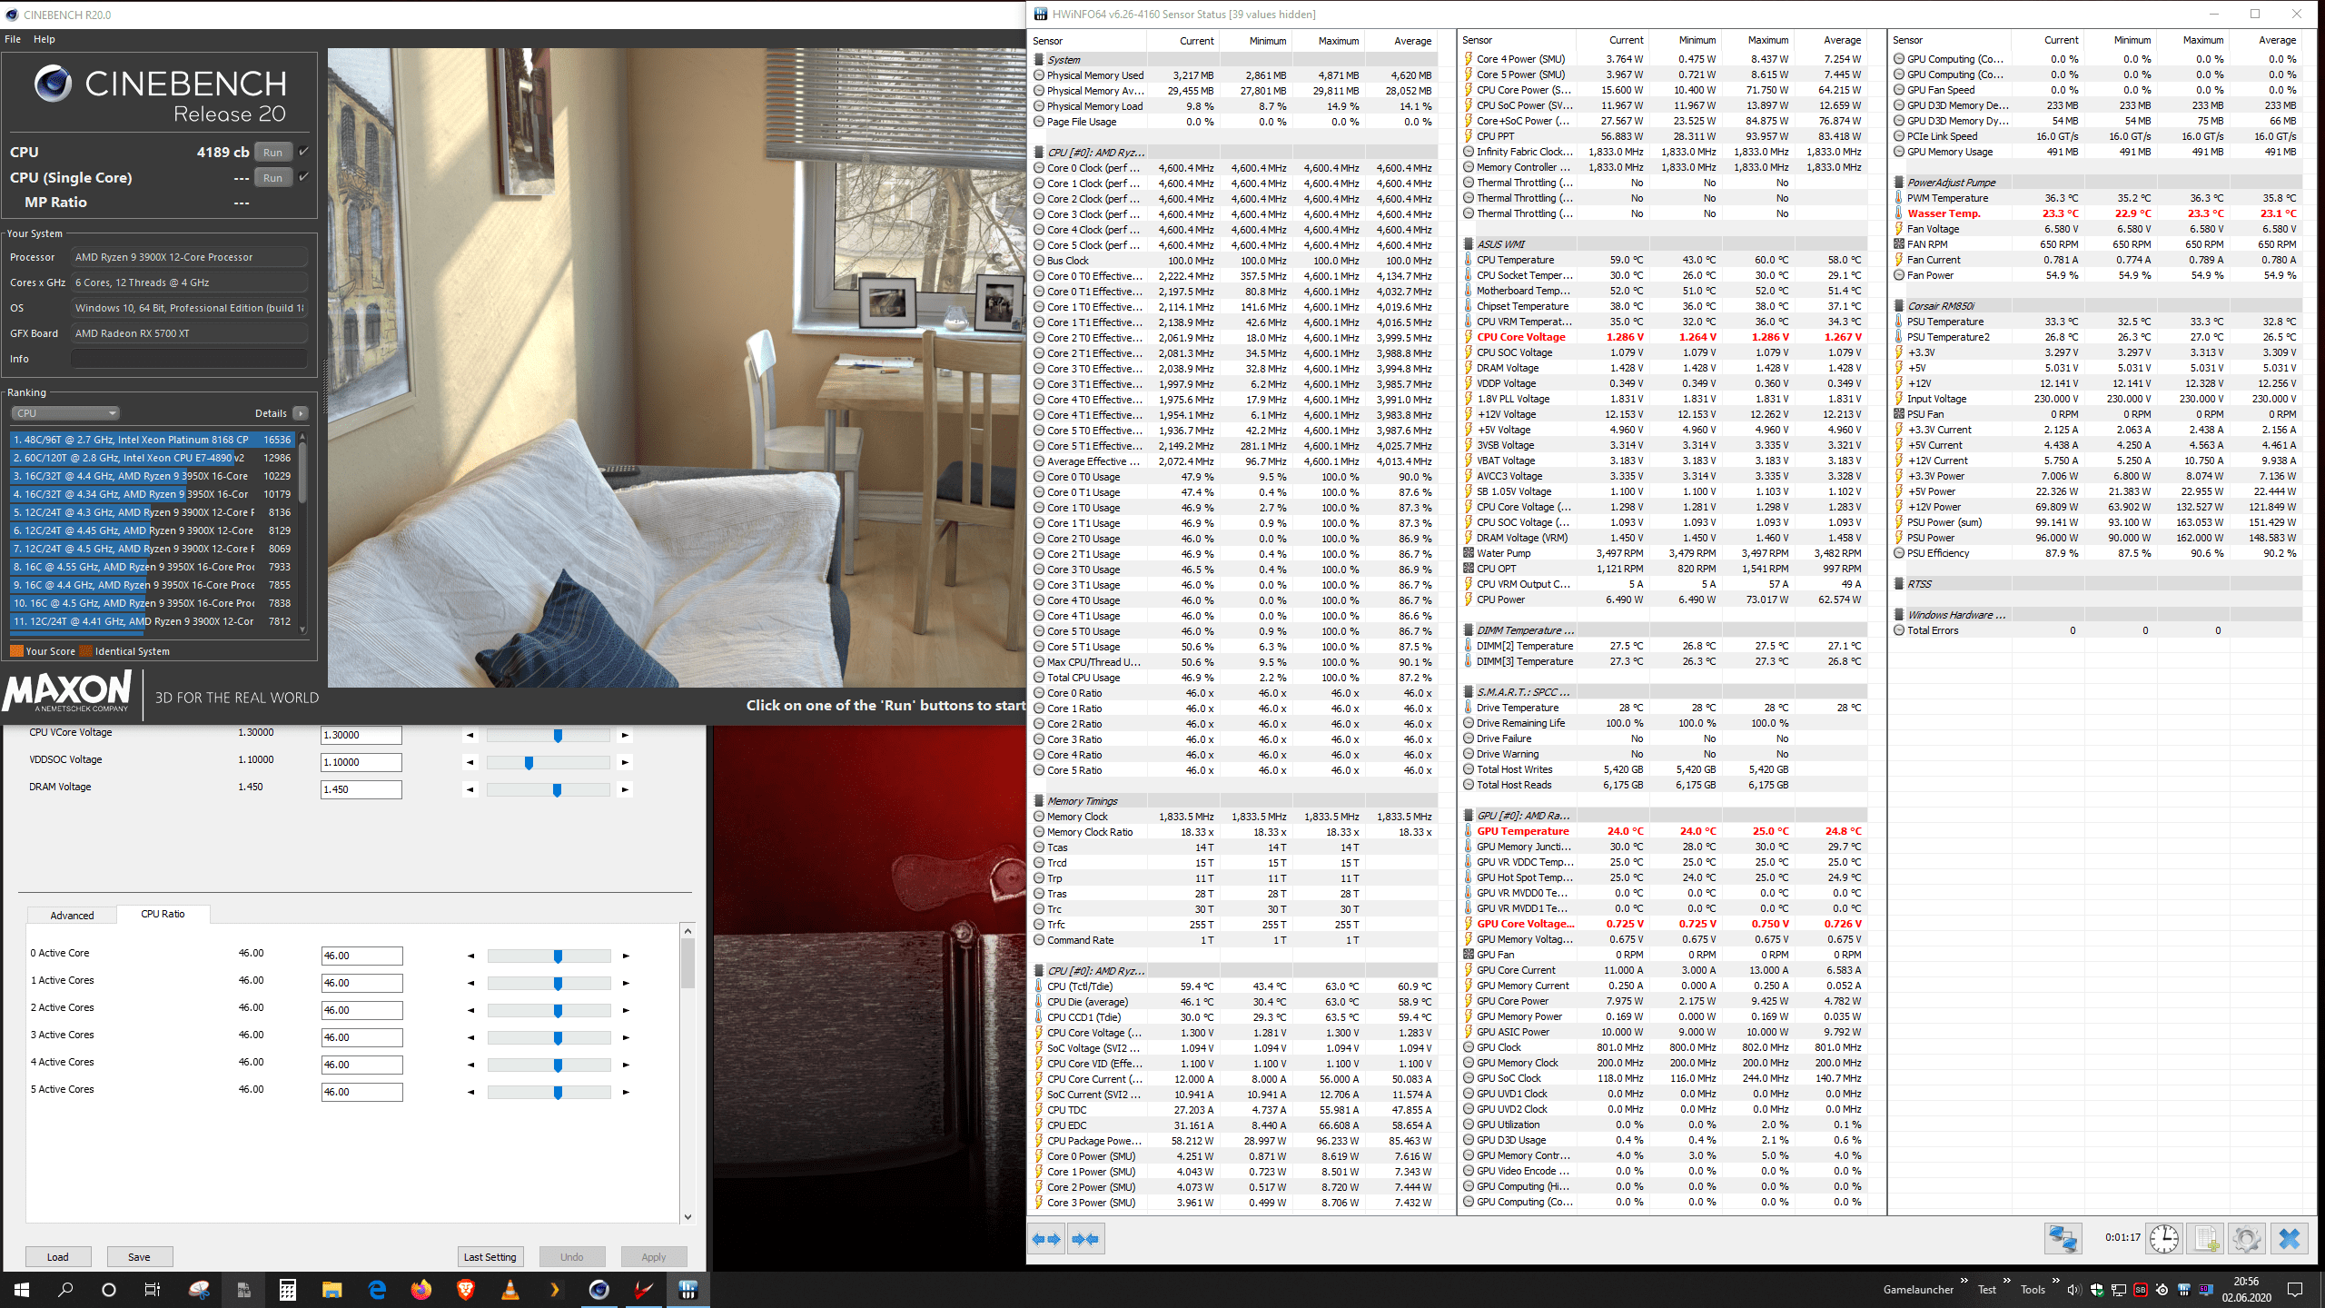This screenshot has width=2325, height=1308.
Task: Click the log file add icon
Action: (x=2206, y=1239)
